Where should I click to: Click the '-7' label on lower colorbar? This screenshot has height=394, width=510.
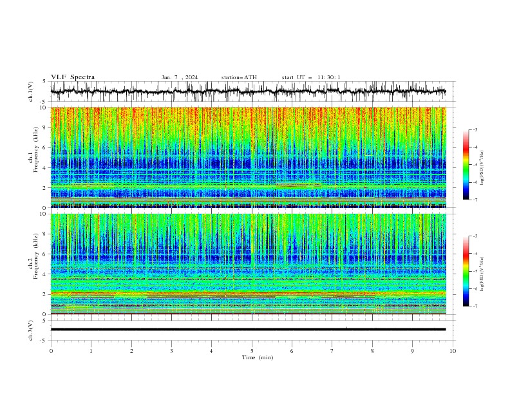475,306
